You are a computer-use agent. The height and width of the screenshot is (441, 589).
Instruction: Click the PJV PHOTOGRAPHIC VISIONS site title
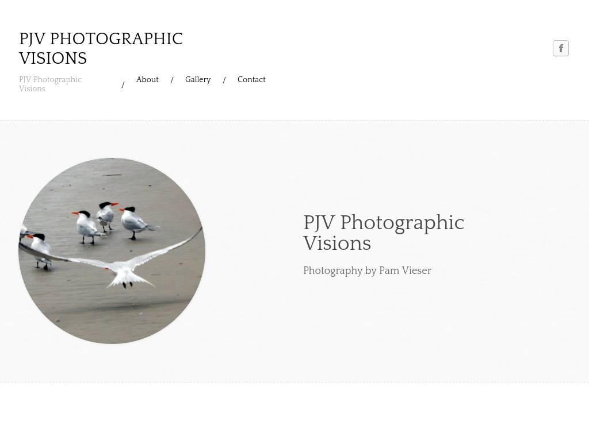coord(101,48)
